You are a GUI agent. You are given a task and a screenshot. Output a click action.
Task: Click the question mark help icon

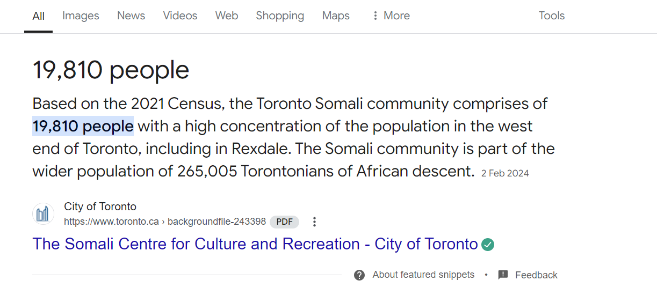359,275
